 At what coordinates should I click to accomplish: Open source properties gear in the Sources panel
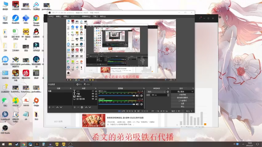point(82,107)
